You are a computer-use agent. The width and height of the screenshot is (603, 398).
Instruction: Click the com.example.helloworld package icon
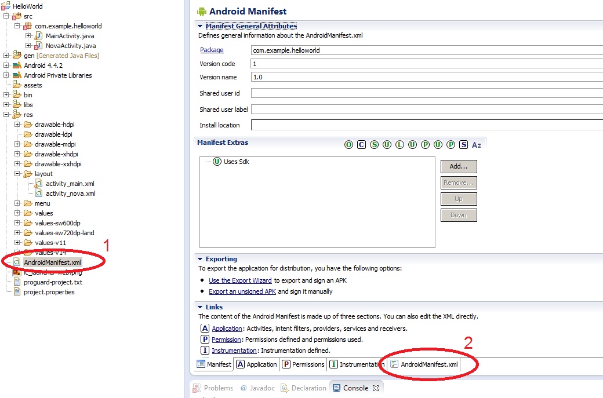[x=27, y=26]
